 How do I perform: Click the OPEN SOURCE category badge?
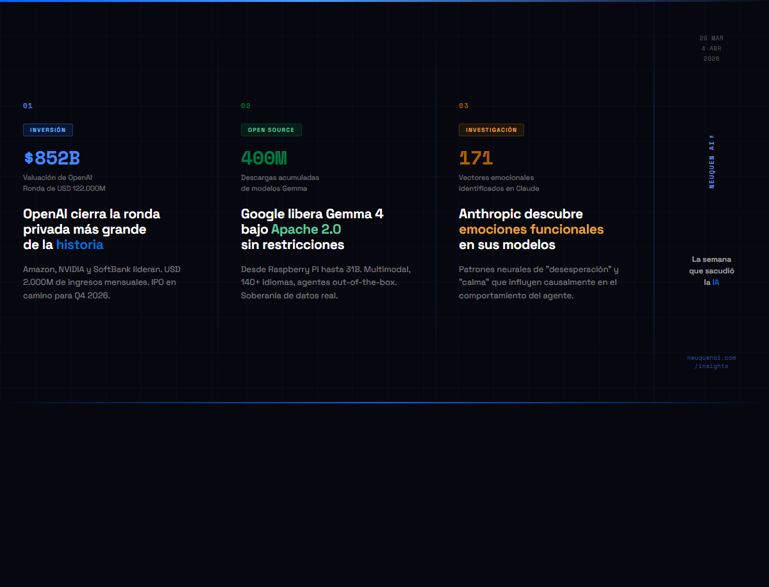tap(271, 130)
